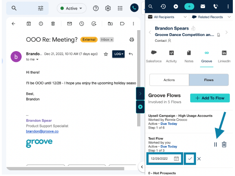Click the teal plus create button
This screenshot has width=235, height=176.
pos(189,6)
